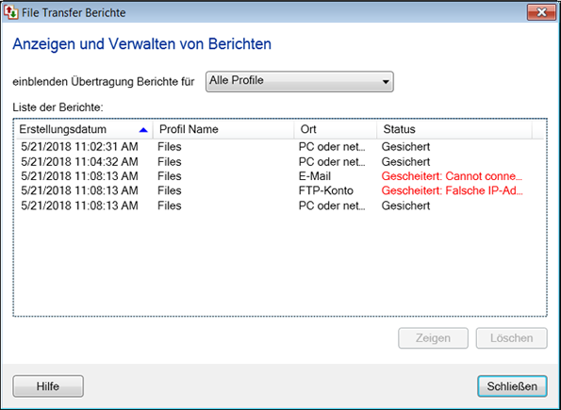Select the failed FTP-Konto report row
Image resolution: width=561 pixels, height=410 pixels.
tap(279, 190)
